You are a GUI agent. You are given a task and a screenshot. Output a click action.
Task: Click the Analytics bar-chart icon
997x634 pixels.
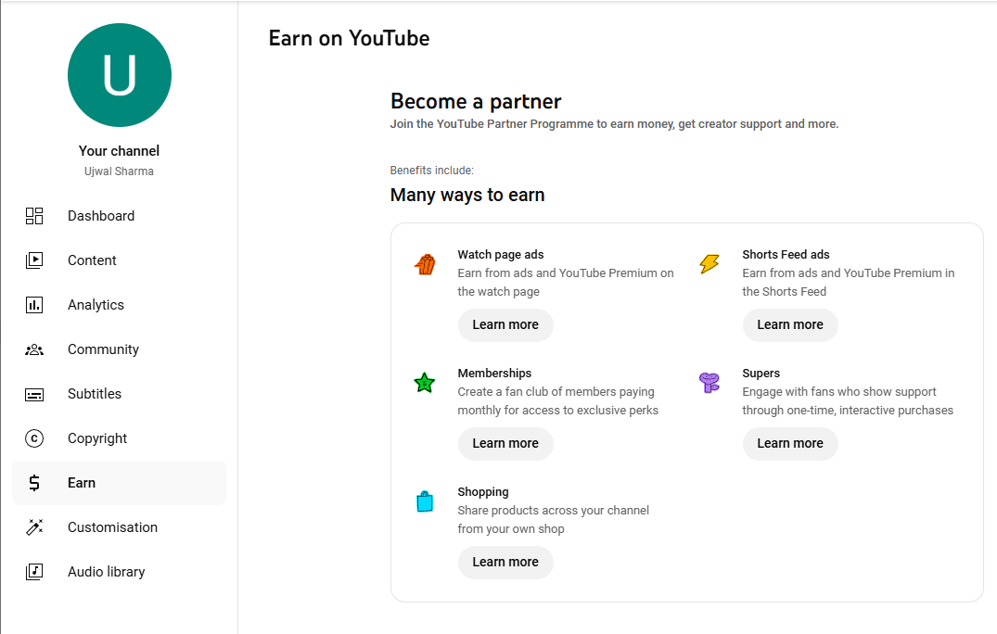point(34,305)
